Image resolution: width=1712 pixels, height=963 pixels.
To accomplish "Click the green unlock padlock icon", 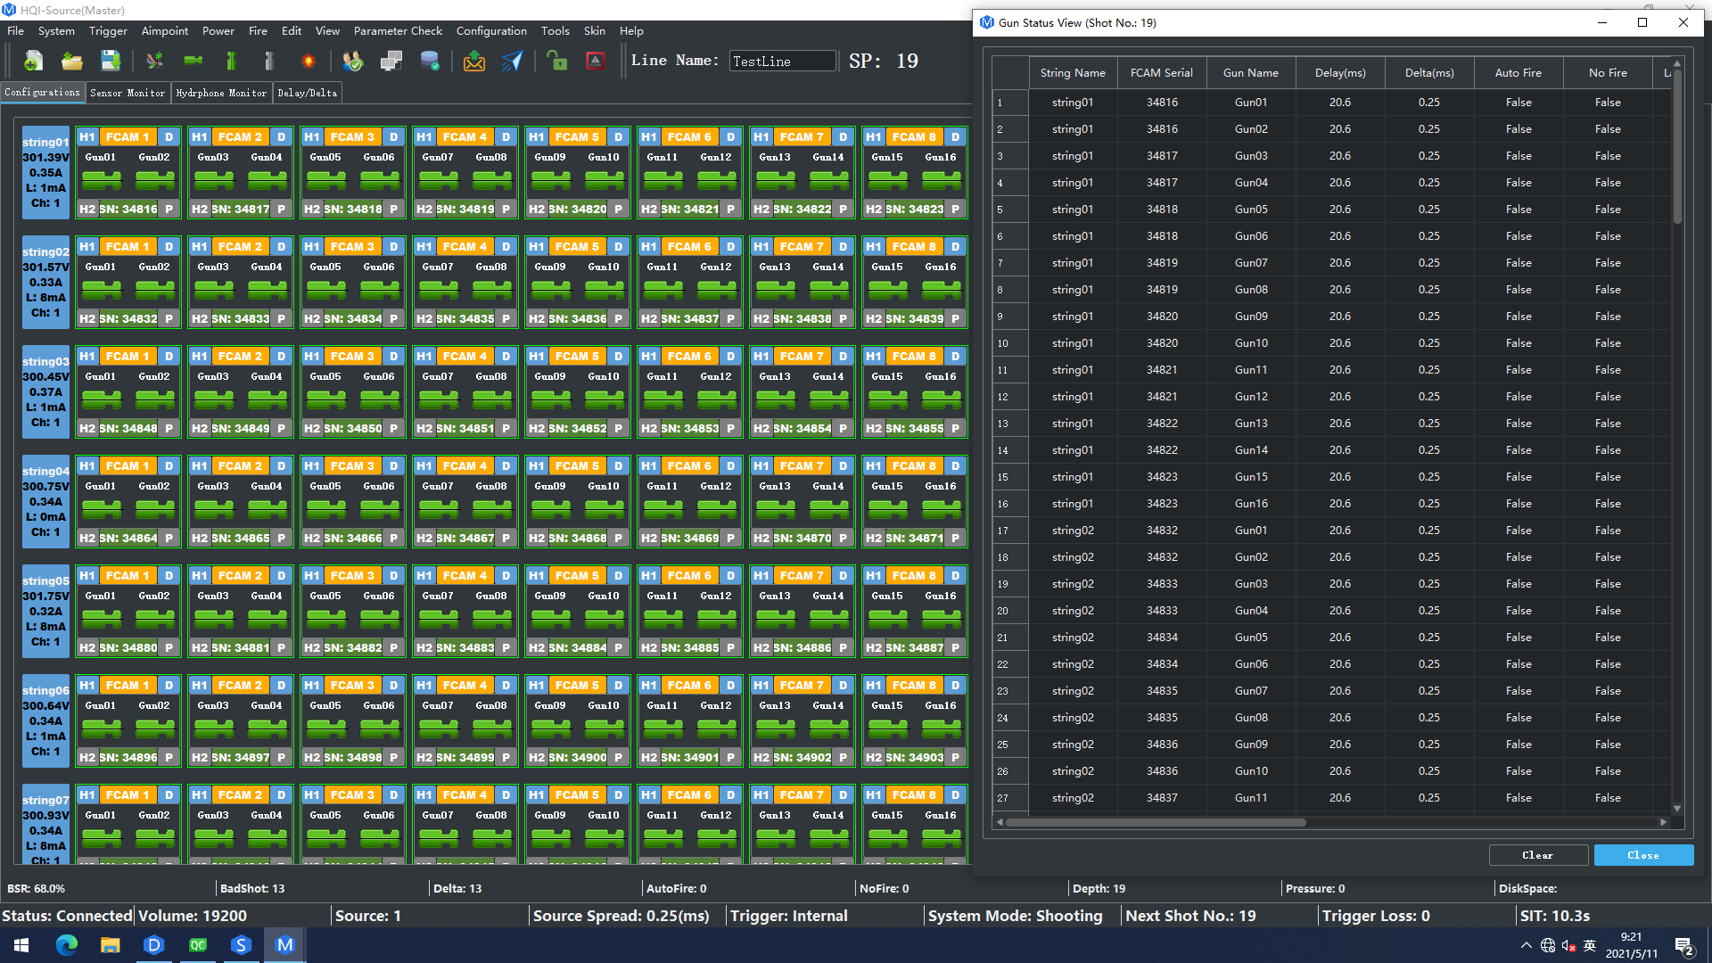I will point(557,61).
